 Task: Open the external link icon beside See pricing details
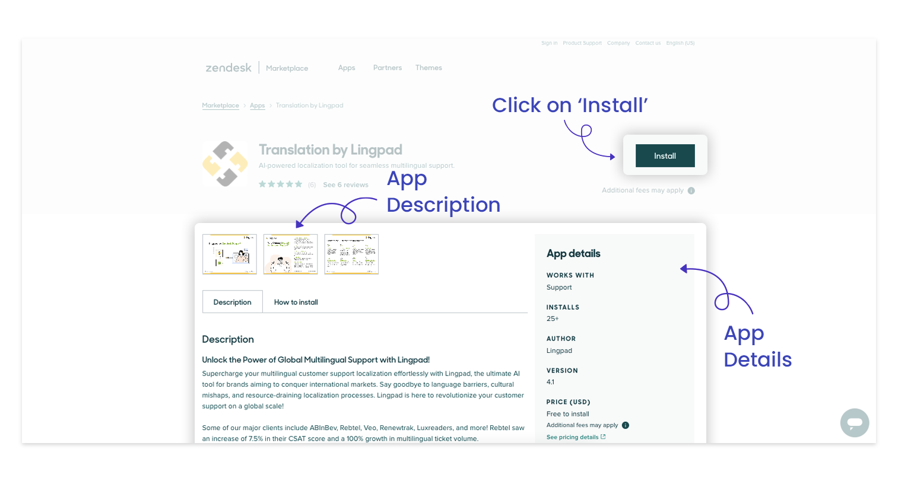point(603,437)
